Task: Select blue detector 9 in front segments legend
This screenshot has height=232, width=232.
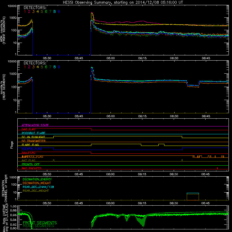Action: [59, 12]
